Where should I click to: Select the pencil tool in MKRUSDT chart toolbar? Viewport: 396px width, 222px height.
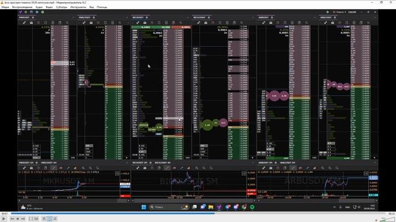pos(68,168)
